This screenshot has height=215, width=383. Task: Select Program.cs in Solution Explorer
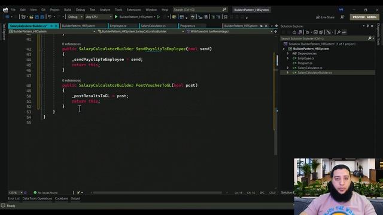[305, 63]
